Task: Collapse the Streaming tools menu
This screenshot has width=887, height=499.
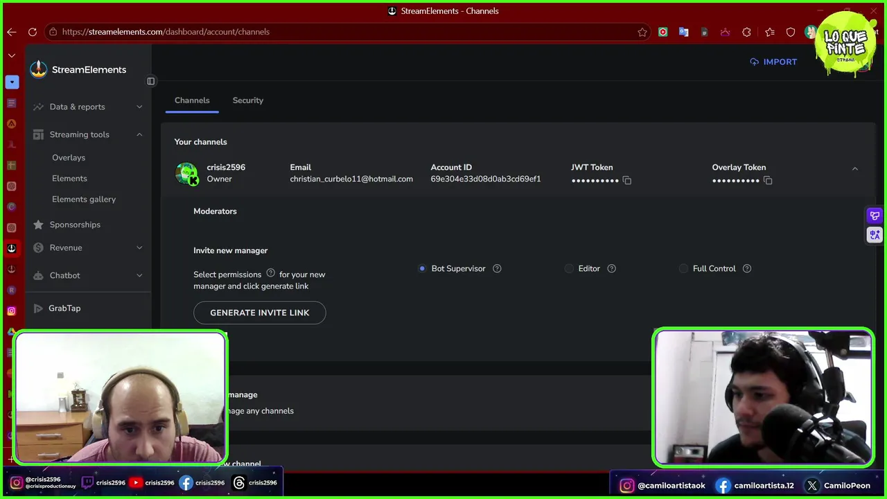Action: (x=139, y=134)
